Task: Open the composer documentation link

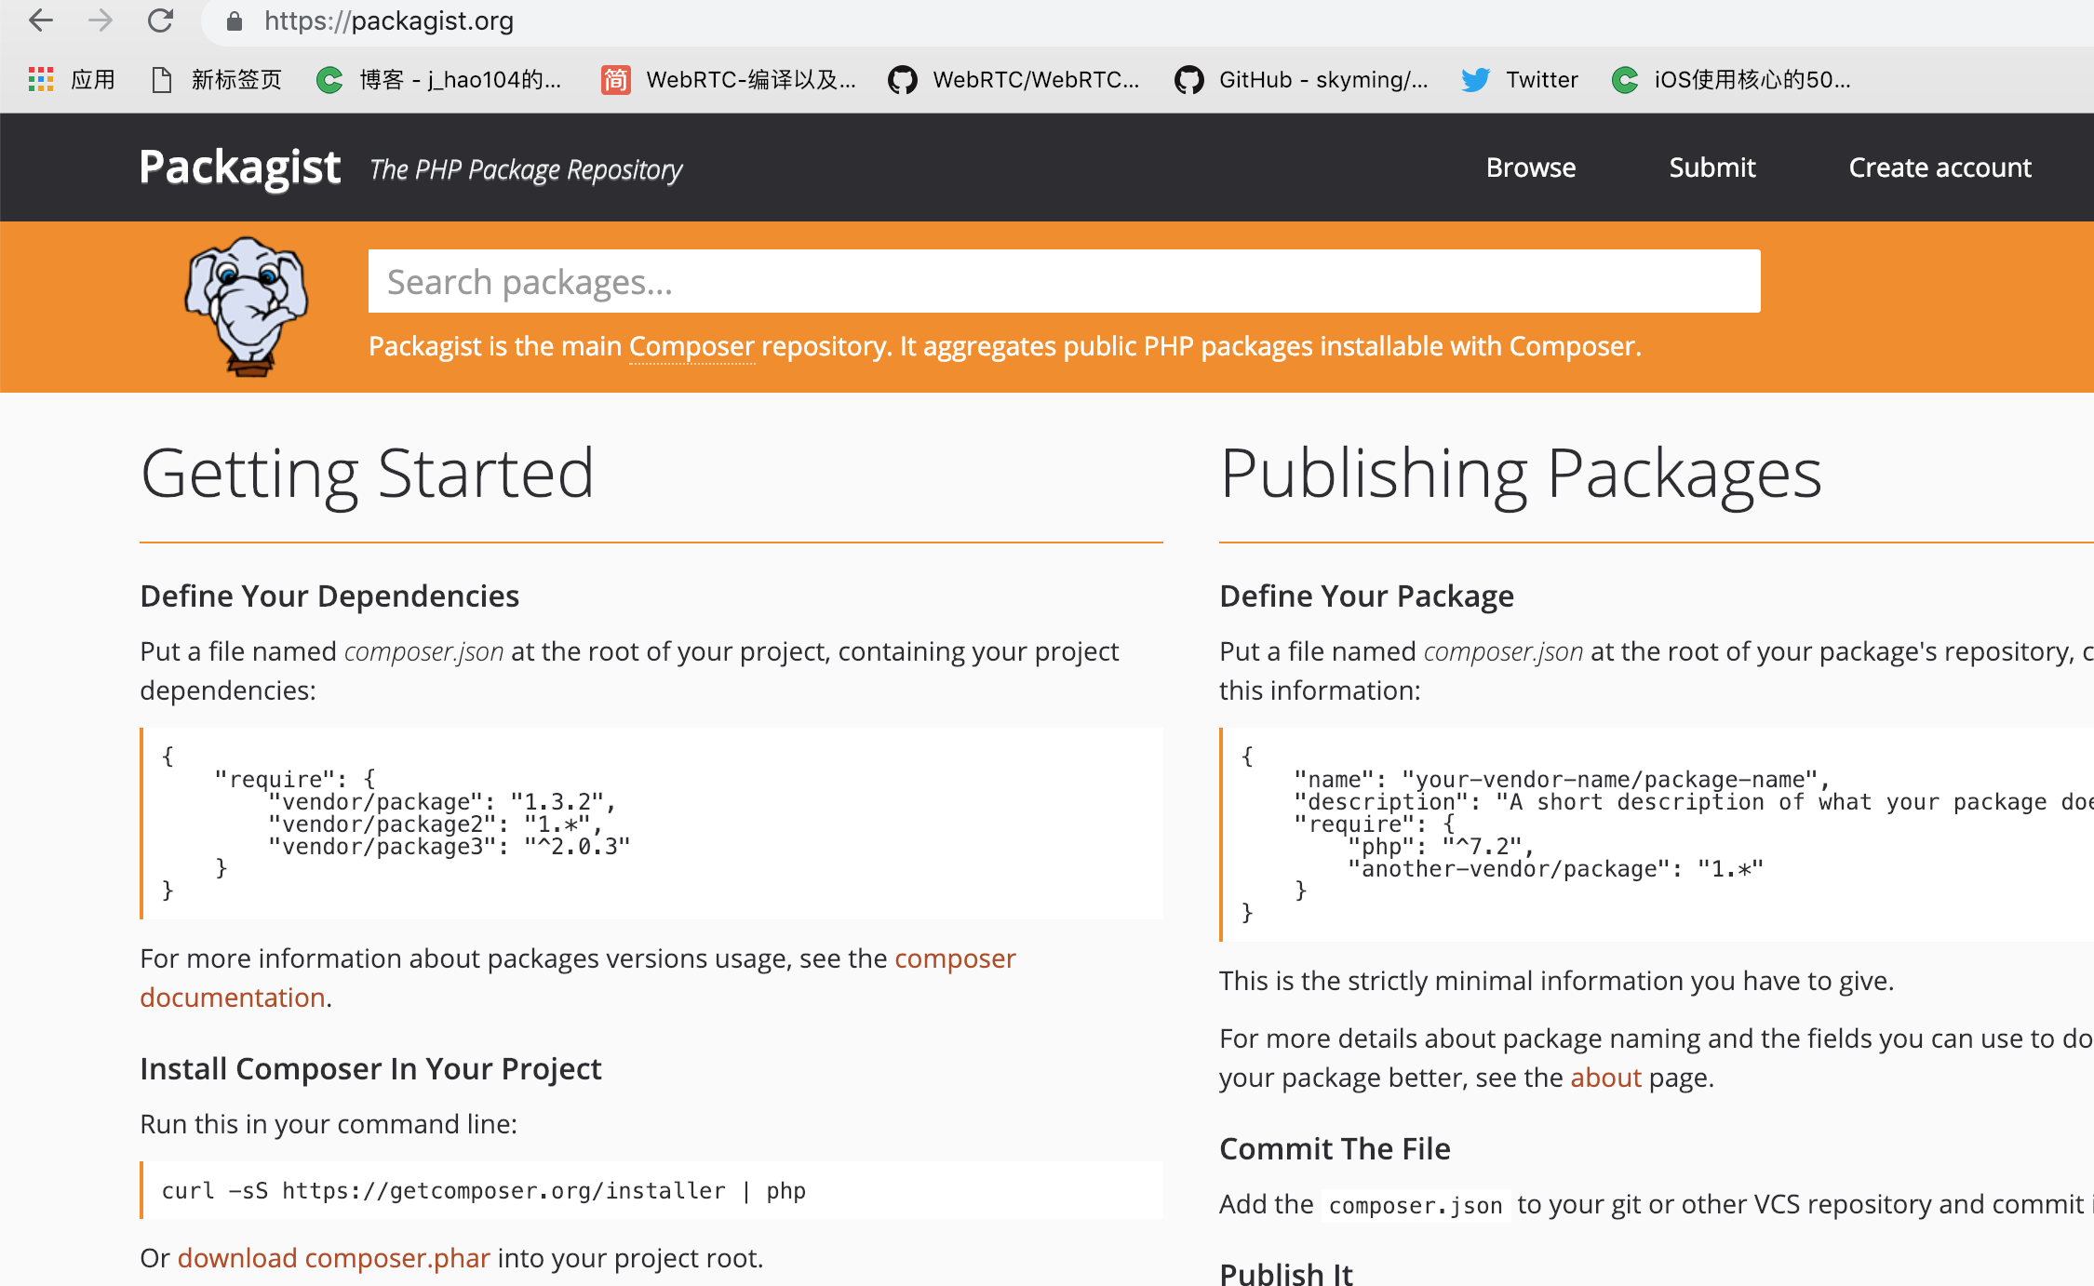Action: pyautogui.click(x=954, y=958)
